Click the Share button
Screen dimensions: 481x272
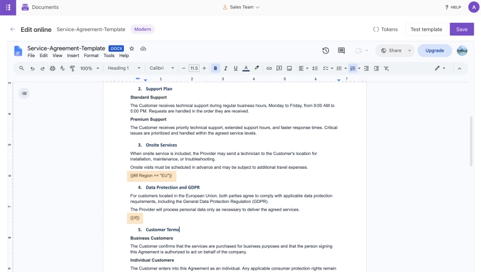pyautogui.click(x=391, y=50)
